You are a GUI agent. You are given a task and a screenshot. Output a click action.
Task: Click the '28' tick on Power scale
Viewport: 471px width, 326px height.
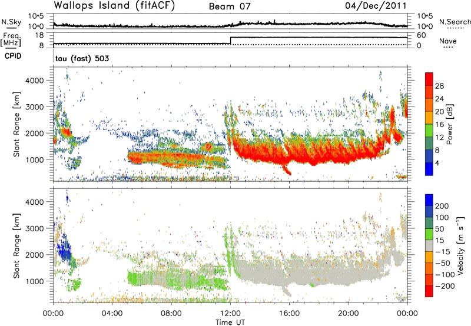pos(439,86)
